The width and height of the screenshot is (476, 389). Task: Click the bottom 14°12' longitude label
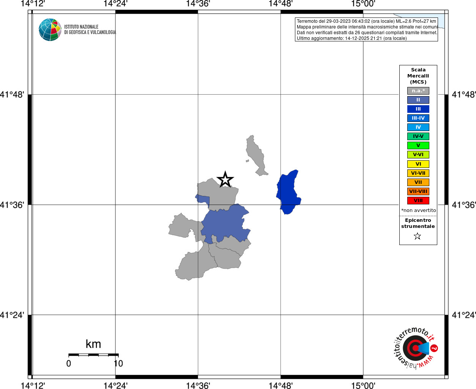(x=33, y=385)
